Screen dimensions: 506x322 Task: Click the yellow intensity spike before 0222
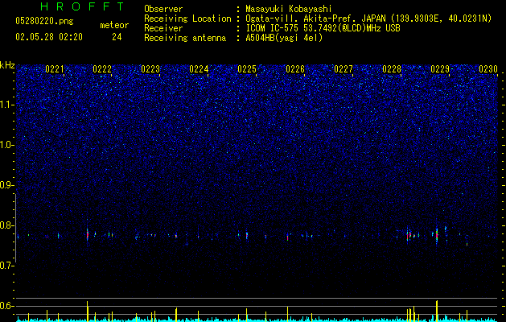tap(87, 312)
